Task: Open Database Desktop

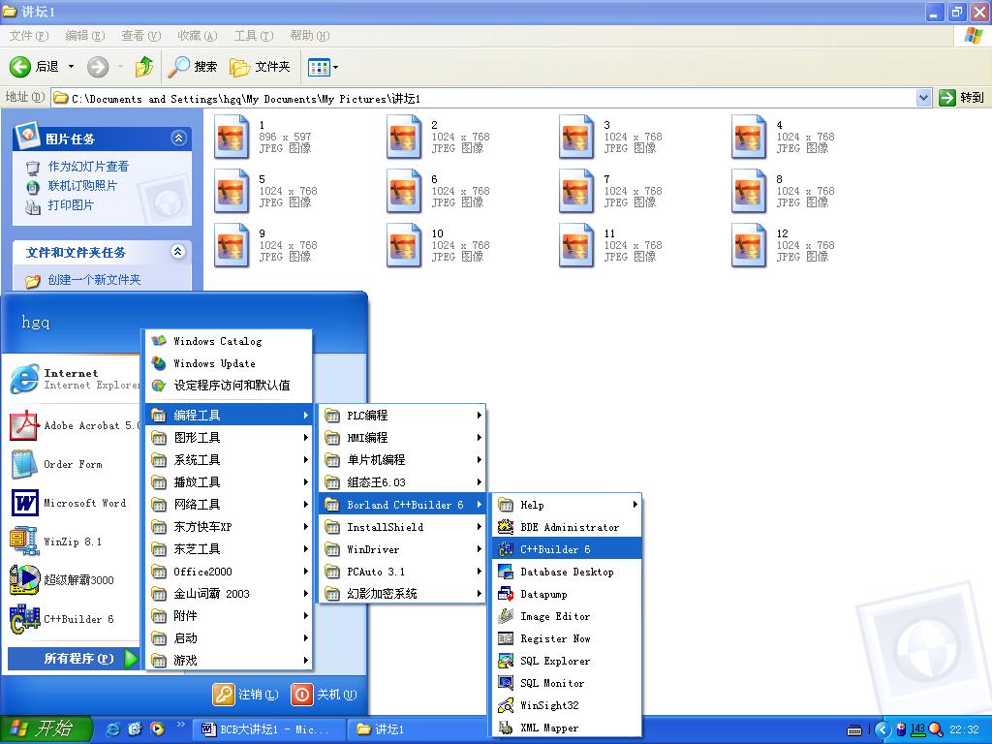Action: pyautogui.click(x=566, y=572)
